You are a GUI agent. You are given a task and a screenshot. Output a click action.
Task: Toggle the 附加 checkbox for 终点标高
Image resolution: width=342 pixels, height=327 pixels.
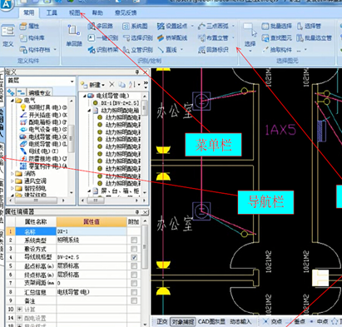[134, 275]
